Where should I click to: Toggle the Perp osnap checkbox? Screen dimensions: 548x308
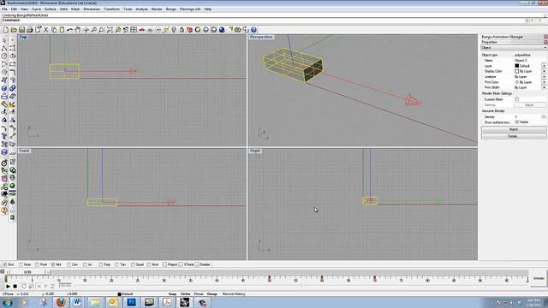pyautogui.click(x=101, y=264)
